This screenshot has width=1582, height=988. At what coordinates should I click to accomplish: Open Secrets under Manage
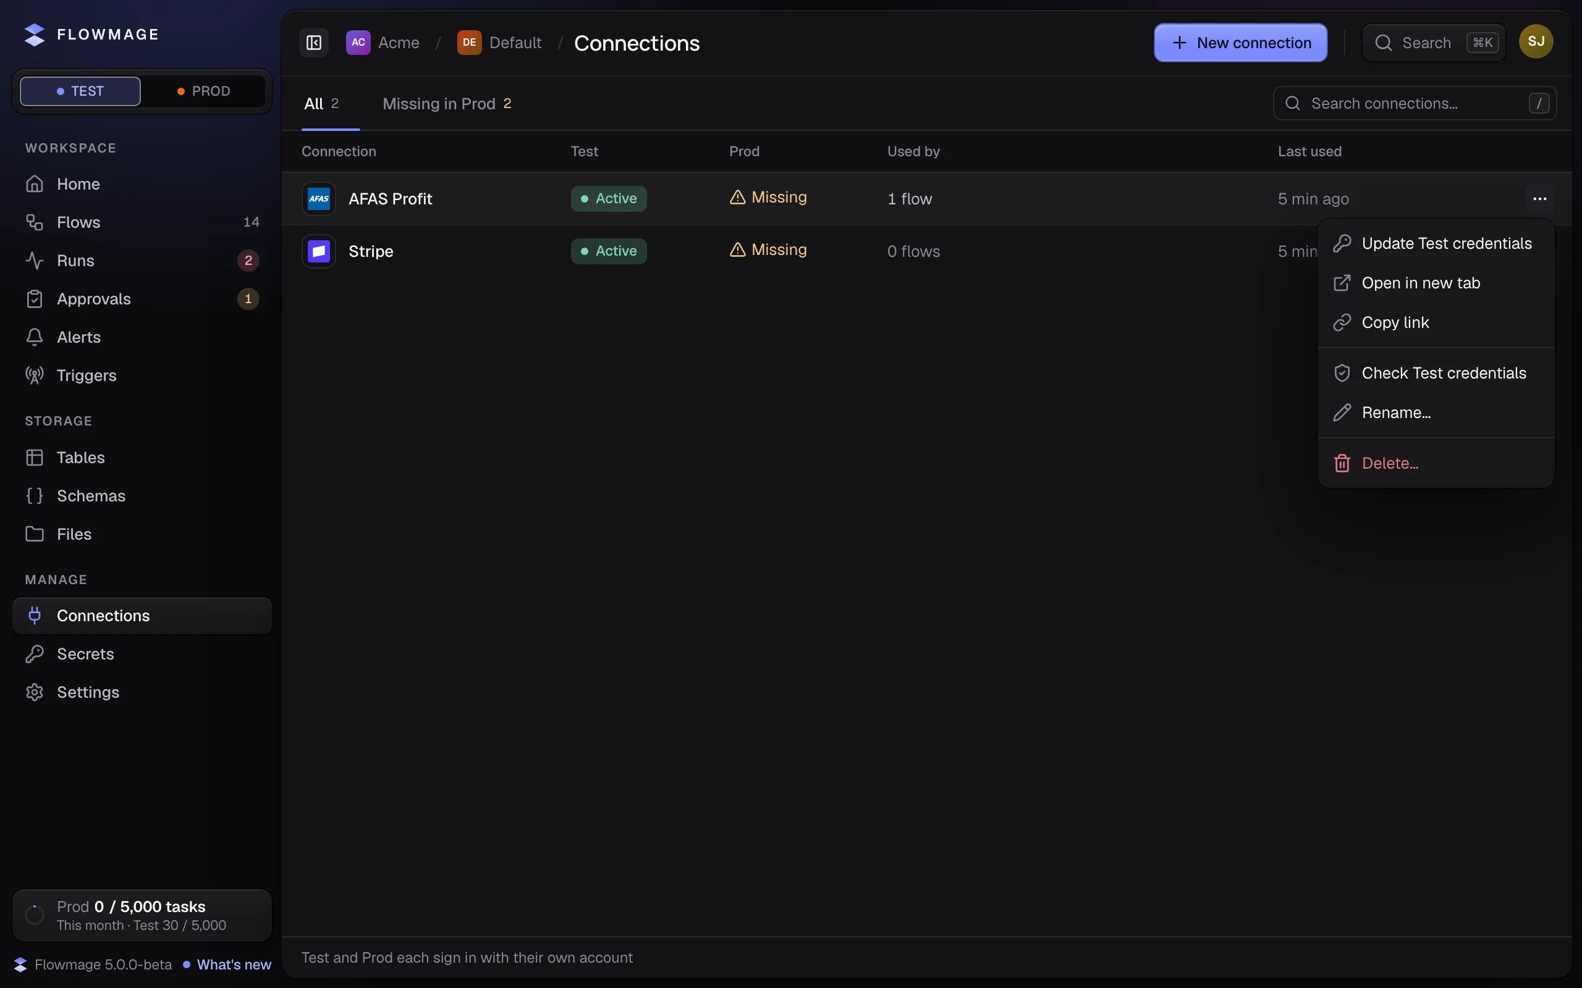click(x=142, y=654)
